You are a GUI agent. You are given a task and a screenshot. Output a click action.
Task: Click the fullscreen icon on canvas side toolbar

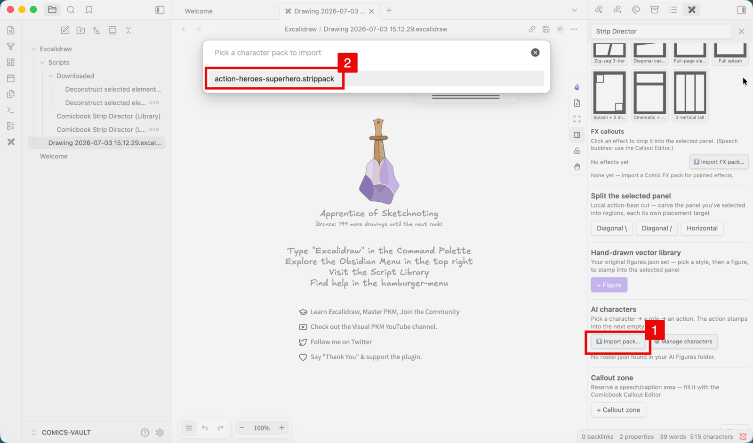[x=577, y=119]
